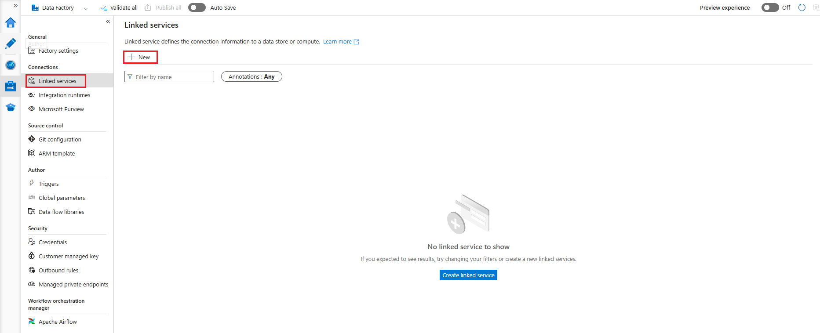Toggle the Auto Save switch

click(x=197, y=7)
